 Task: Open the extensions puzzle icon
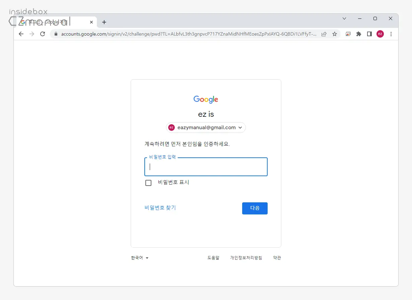(x=359, y=34)
